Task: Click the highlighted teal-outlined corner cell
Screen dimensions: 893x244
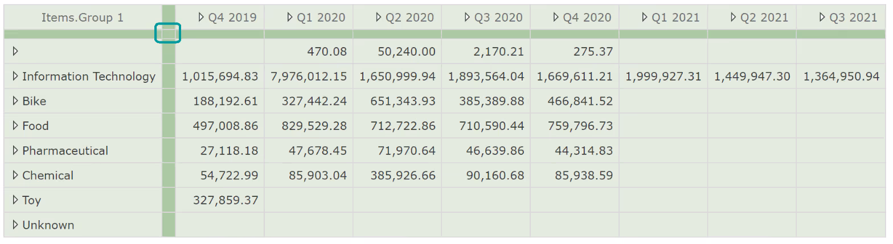Action: click(168, 33)
